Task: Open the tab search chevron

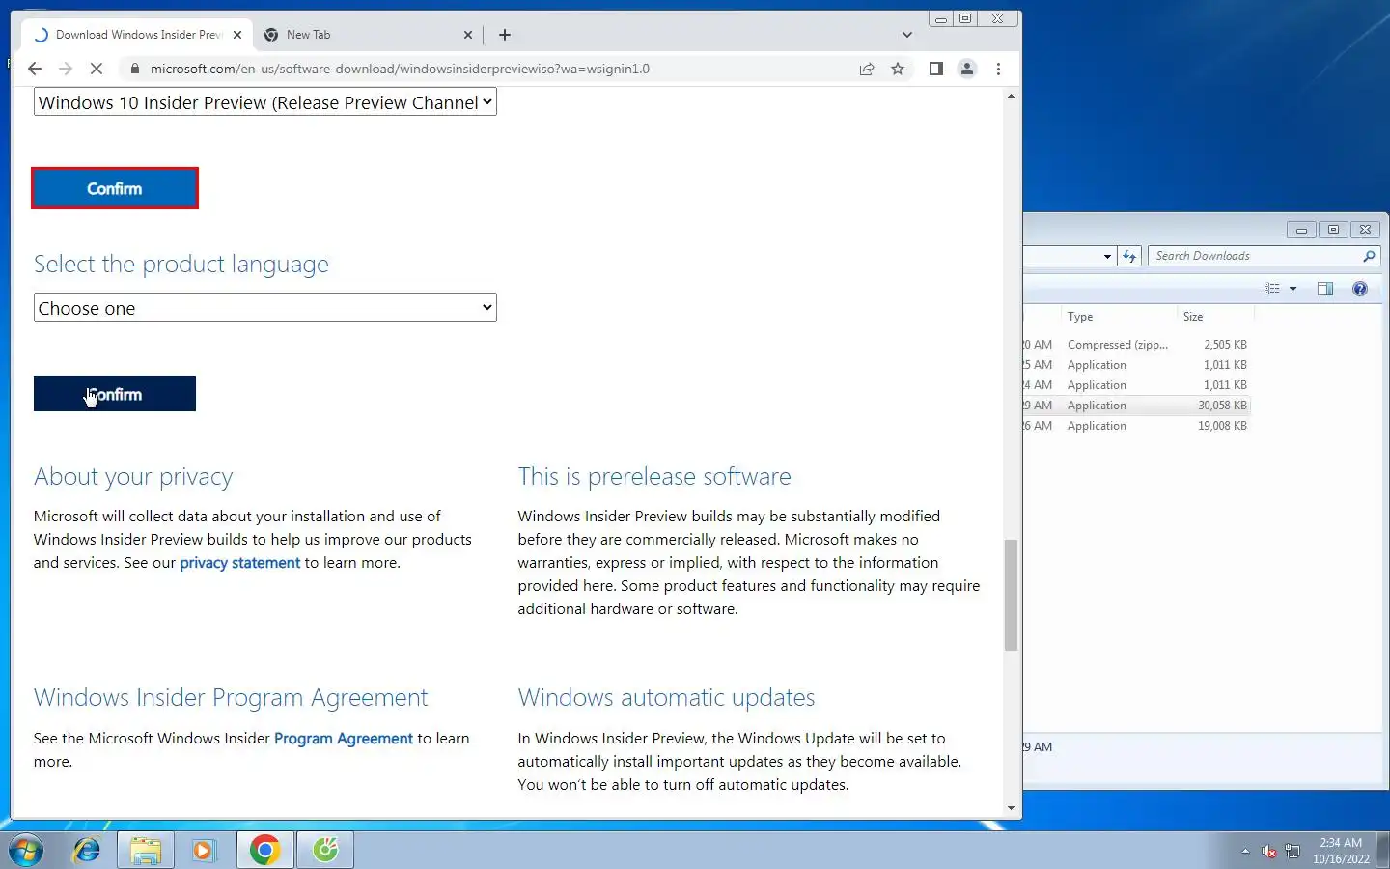Action: [x=906, y=35]
